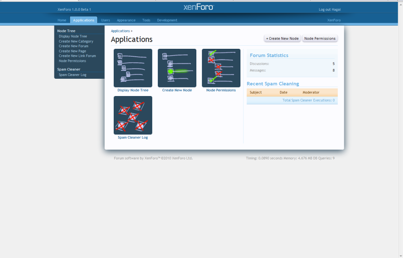This screenshot has width=403, height=258.
Task: Click the Subject column header
Action: coord(256,93)
